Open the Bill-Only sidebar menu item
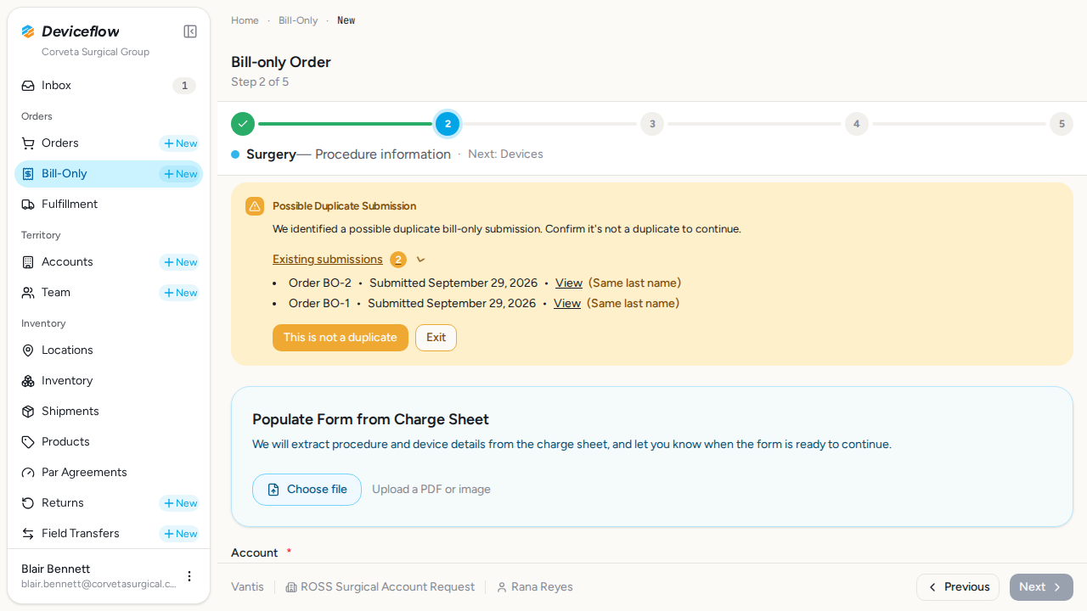 (x=109, y=174)
